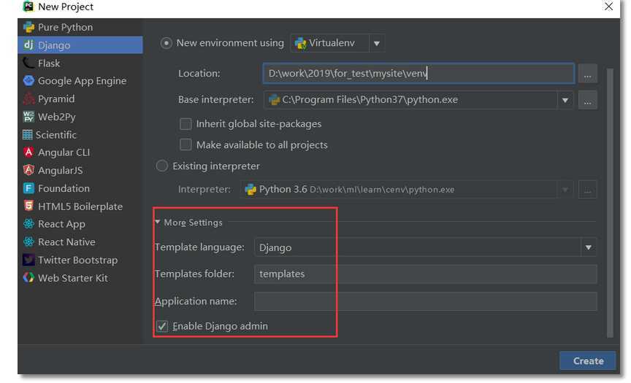Image resolution: width=631 pixels, height=383 pixels.
Task: Open Base interpreter dropdown arrow
Action: coord(565,100)
